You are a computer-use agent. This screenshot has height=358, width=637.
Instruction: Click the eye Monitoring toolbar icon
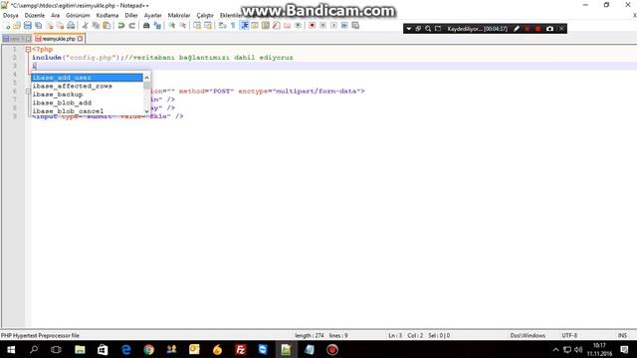click(298, 26)
